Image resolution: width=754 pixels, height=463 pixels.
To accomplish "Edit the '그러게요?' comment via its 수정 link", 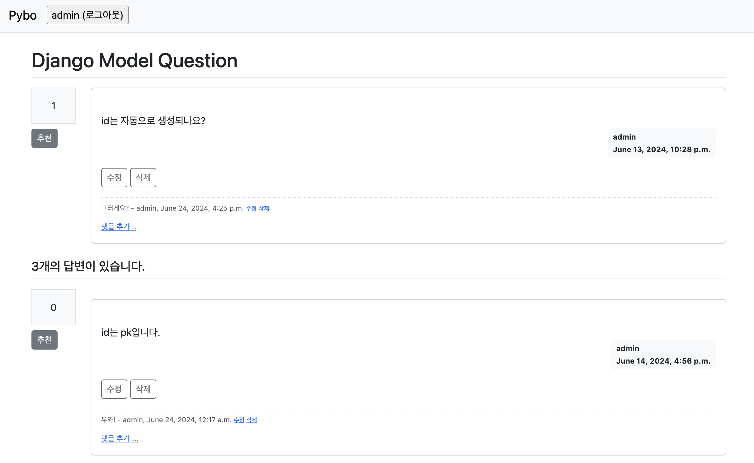I will coord(251,208).
